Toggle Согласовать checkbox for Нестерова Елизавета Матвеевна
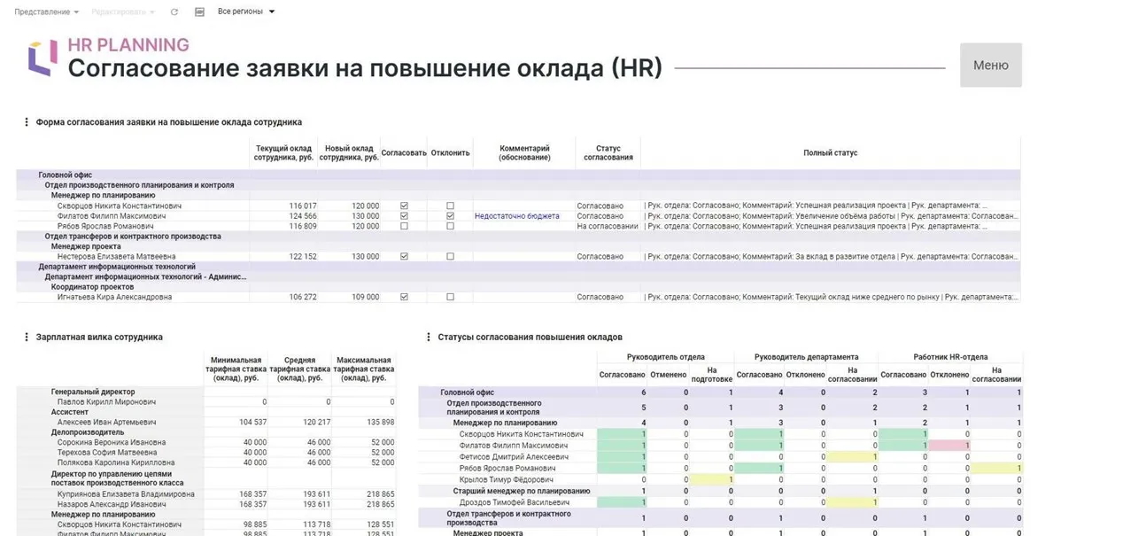The height and width of the screenshot is (536, 1146). coord(404,256)
